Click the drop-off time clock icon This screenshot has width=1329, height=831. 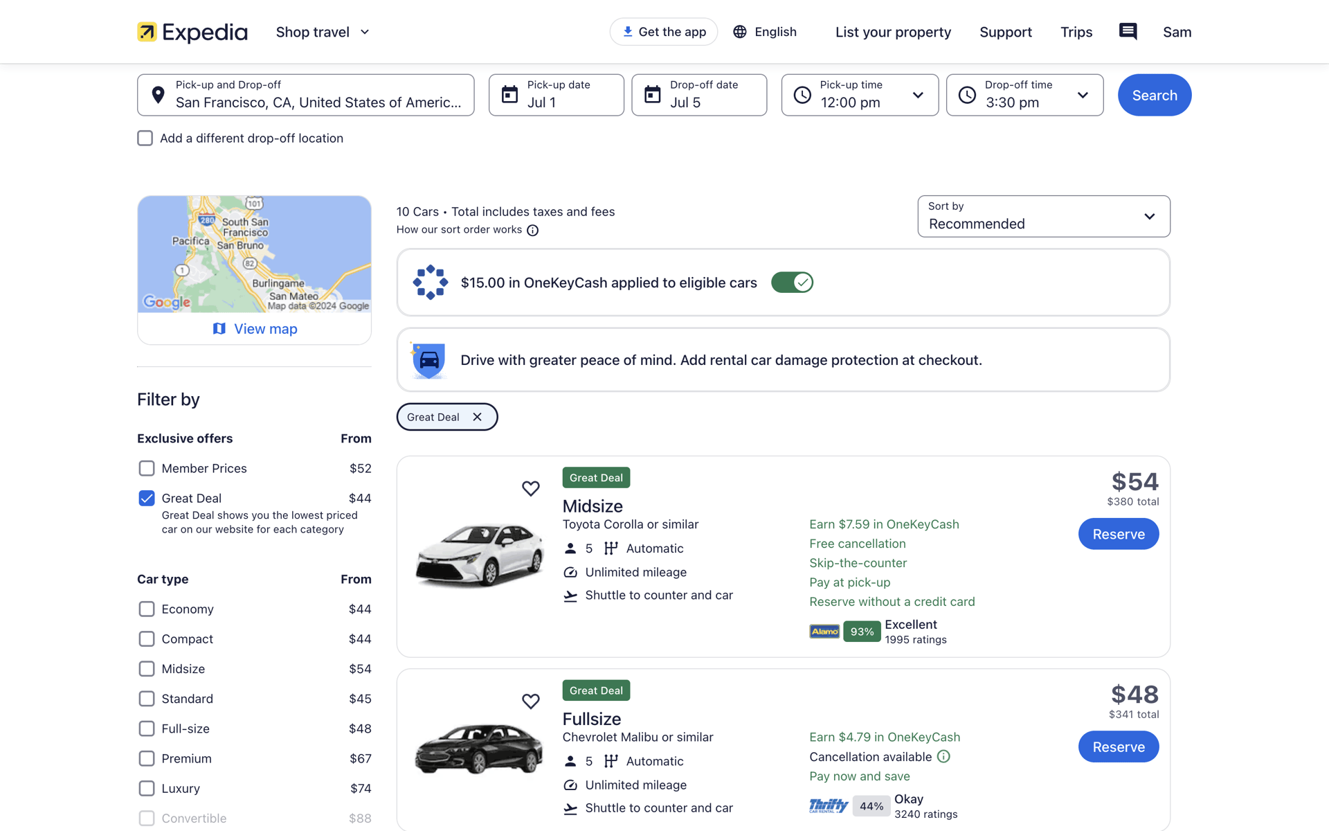[967, 95]
